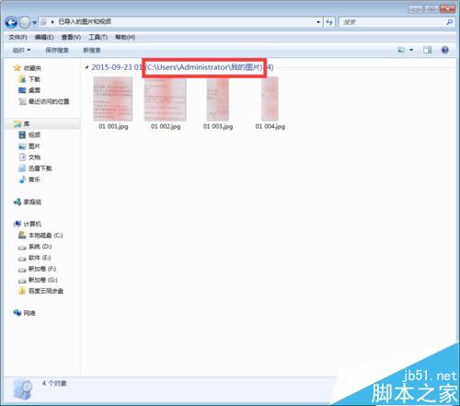Click the 01 002.jpg file name
The width and height of the screenshot is (460, 406).
(166, 126)
